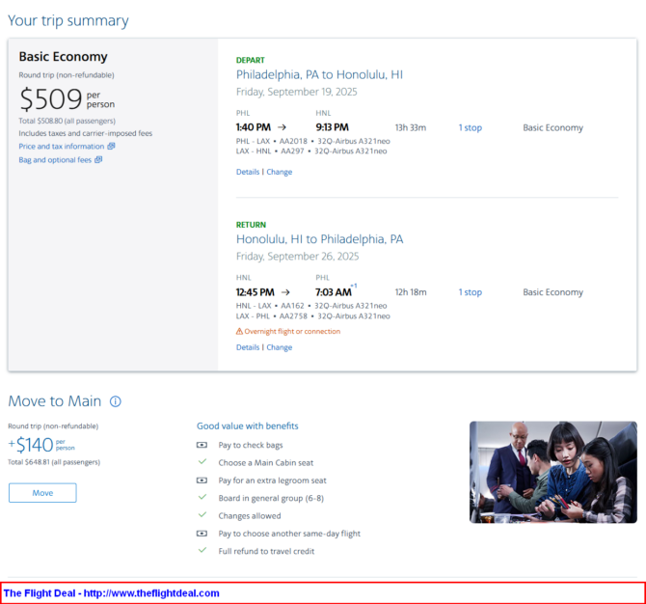This screenshot has height=604, width=646.
Task: Open Price and tax information link
Action: [62, 147]
